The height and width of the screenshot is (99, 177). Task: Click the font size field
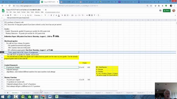click(45, 15)
